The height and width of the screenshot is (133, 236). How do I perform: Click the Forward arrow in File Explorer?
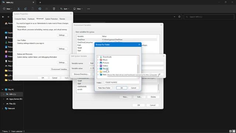[x=8, y=17]
